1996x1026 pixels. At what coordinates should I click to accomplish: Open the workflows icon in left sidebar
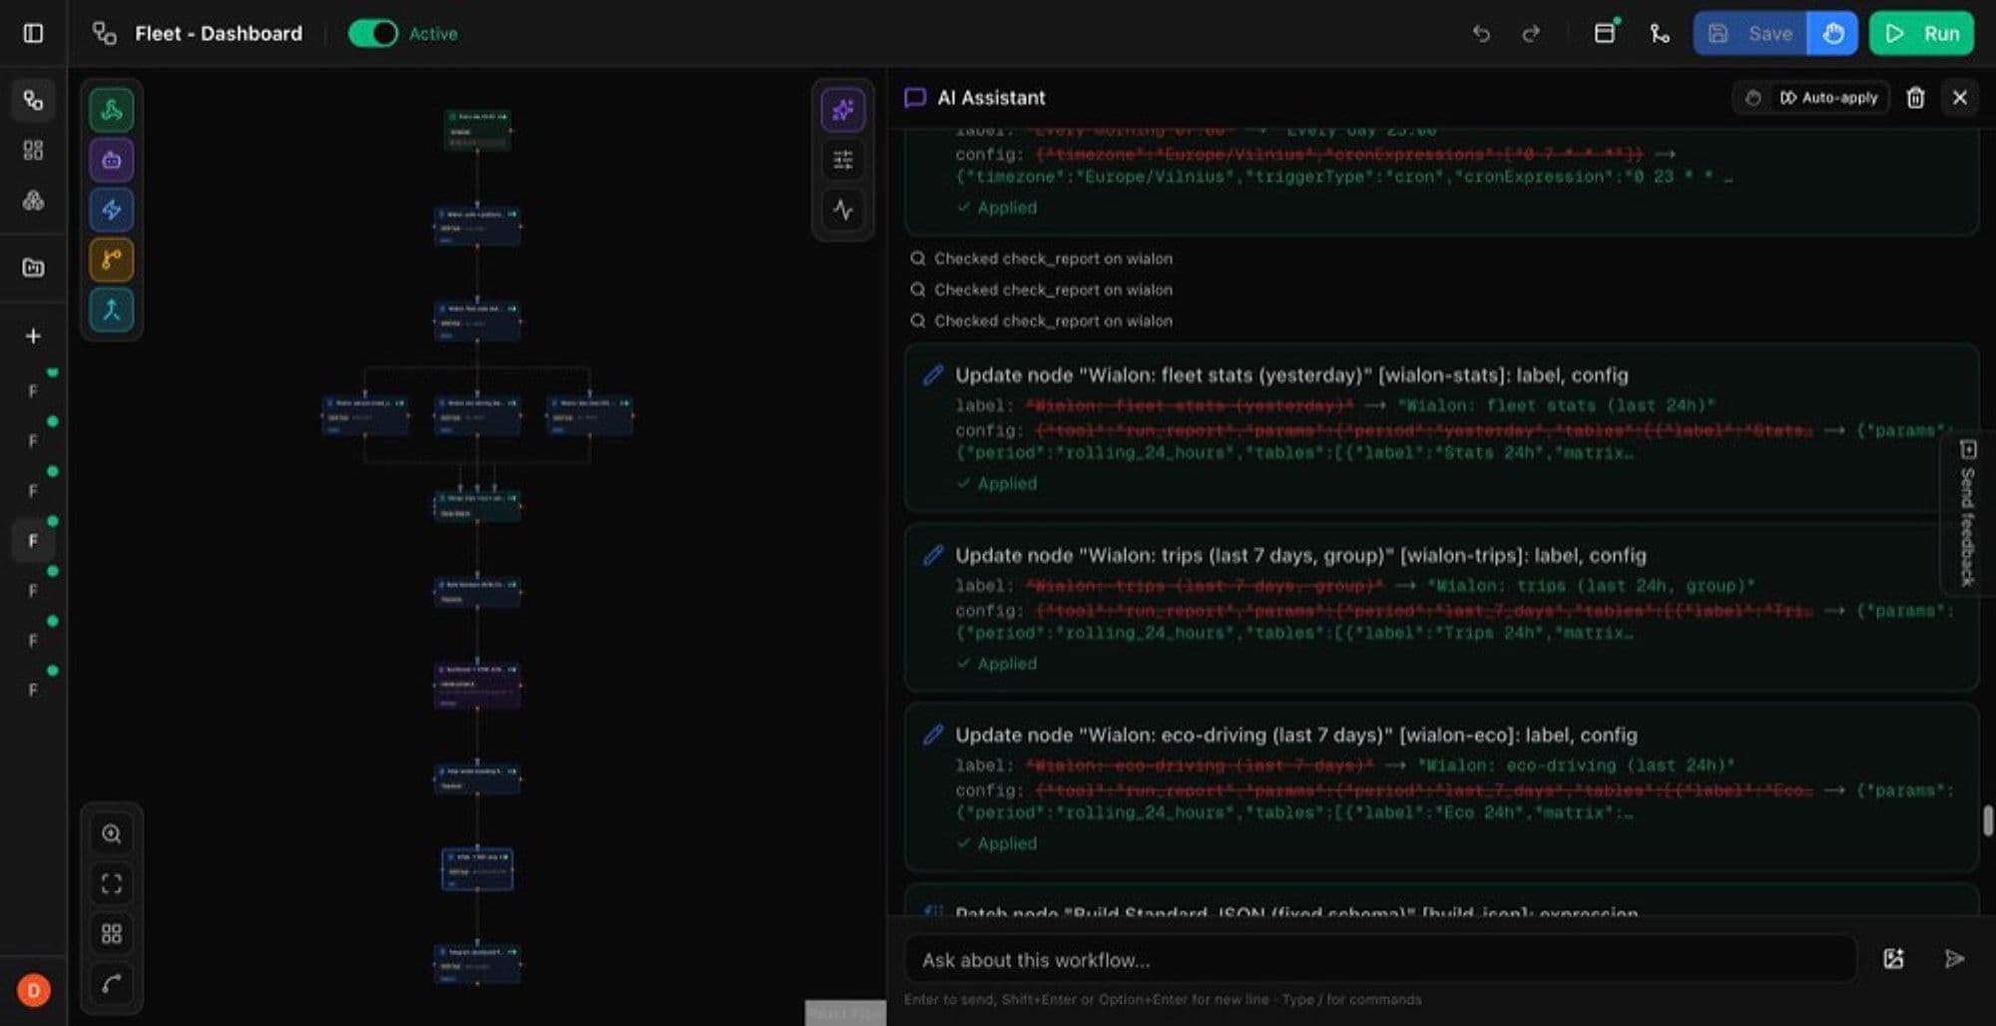pyautogui.click(x=33, y=100)
